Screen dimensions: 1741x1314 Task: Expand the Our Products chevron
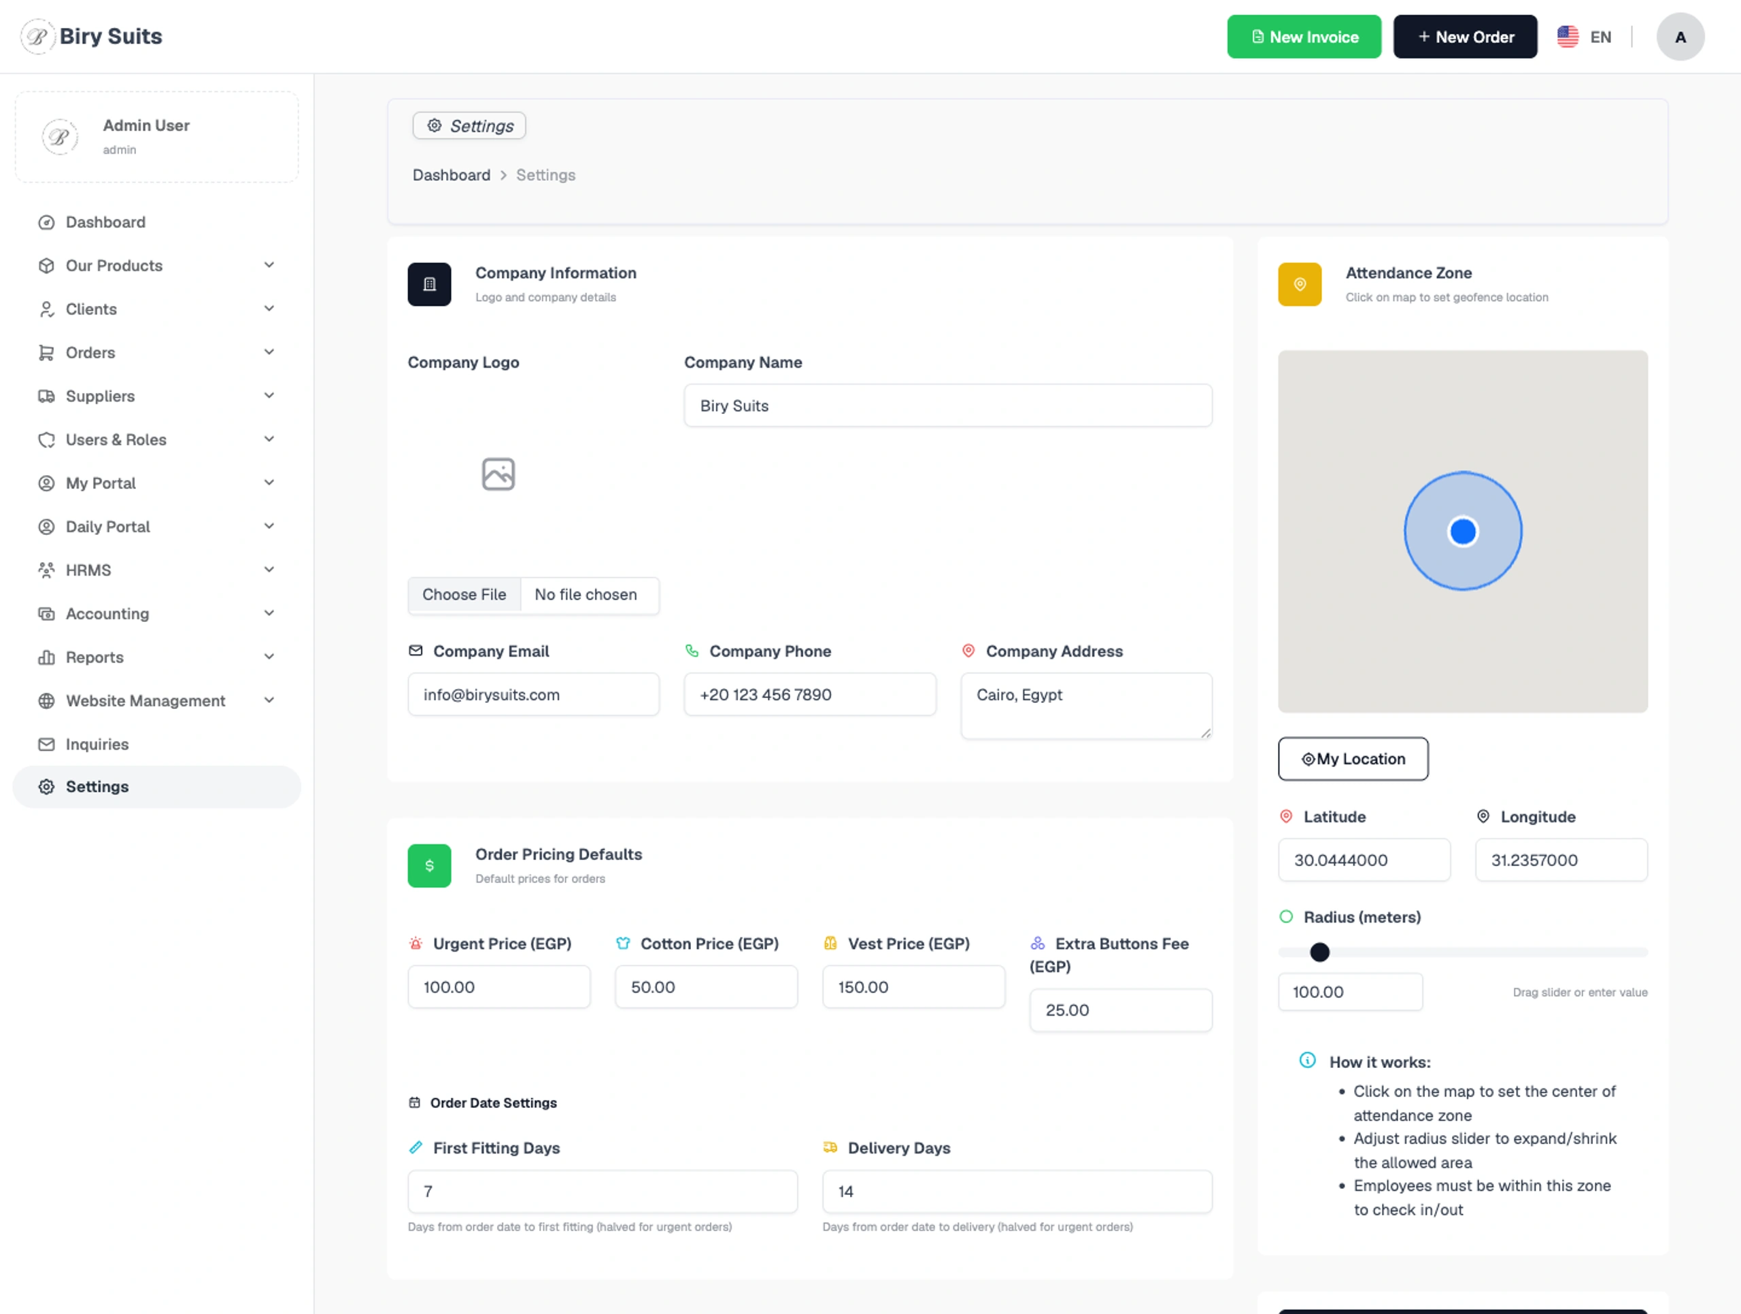coord(269,265)
